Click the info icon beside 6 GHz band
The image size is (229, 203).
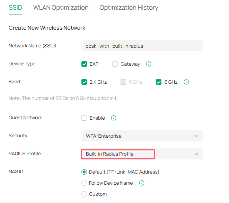coord(186,82)
